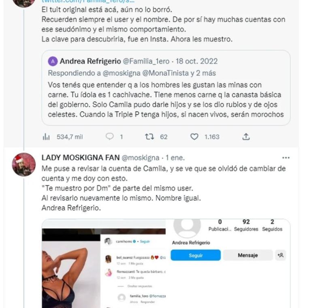This screenshot has height=308, width=311.
Task: Click the add-person suggestion icon beside Mensaje
Action: coord(280,255)
